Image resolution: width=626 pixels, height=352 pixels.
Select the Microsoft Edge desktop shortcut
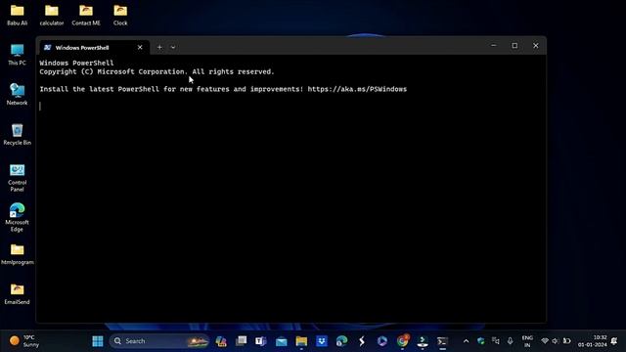tap(17, 217)
